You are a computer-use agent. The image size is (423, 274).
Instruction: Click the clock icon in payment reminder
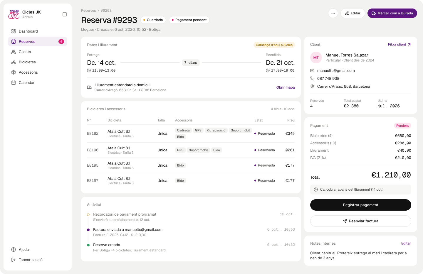[x=316, y=190]
